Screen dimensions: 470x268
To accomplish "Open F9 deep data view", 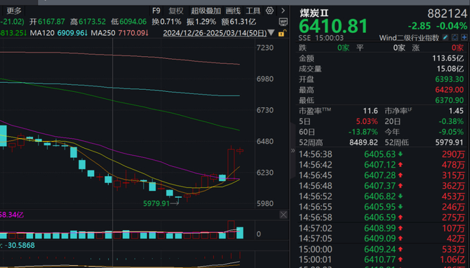I will [x=156, y=11].
